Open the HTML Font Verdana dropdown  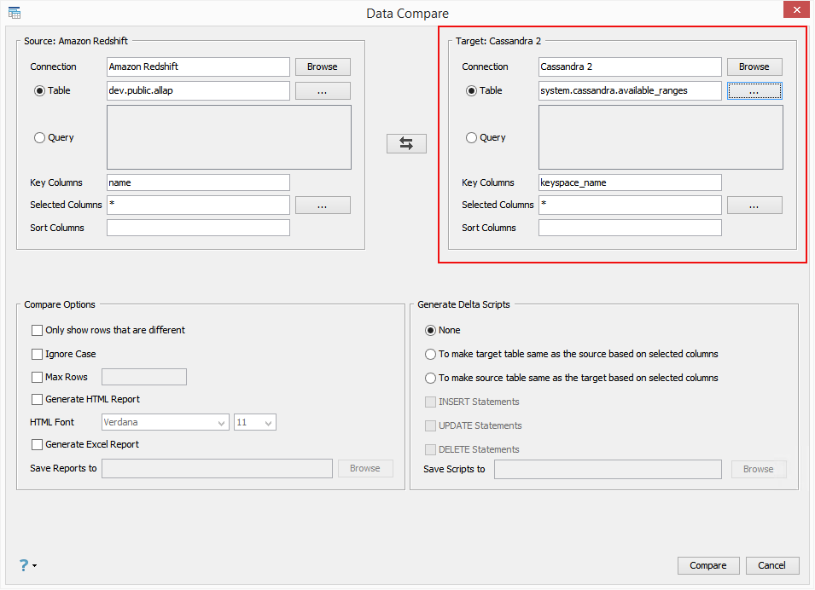166,422
